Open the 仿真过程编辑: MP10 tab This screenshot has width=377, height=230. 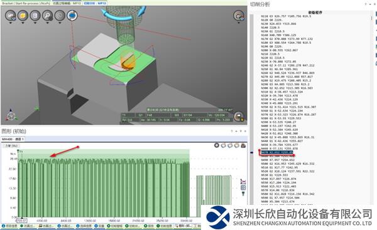67,3
